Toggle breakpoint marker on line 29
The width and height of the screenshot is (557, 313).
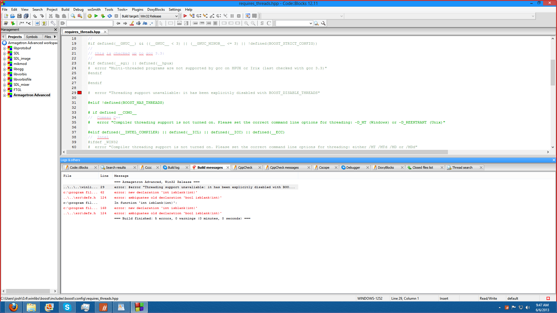point(79,93)
